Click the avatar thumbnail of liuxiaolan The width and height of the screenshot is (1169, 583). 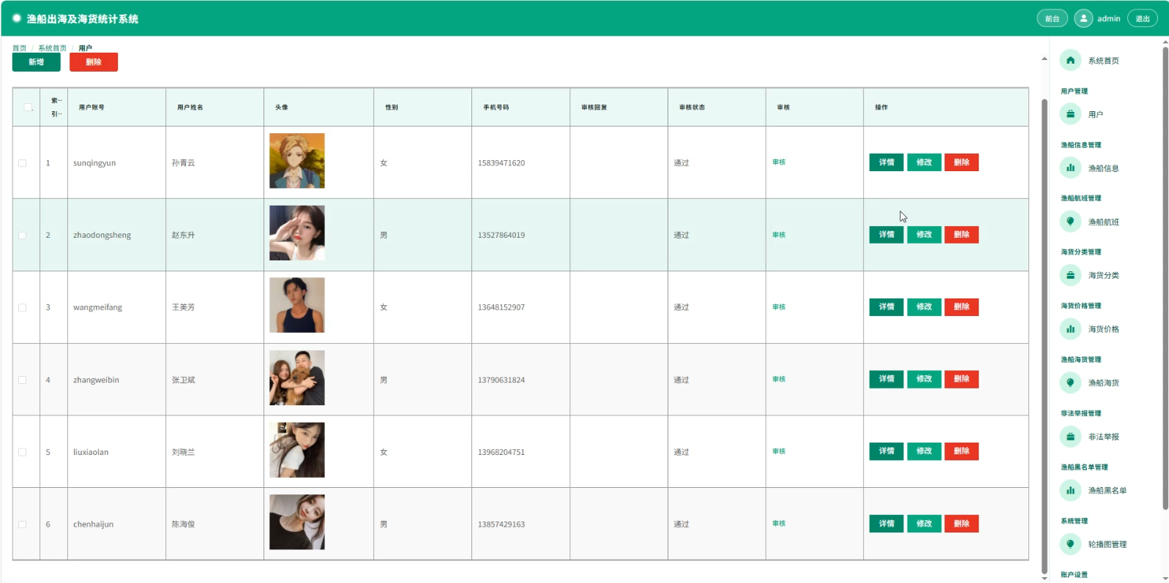(x=297, y=450)
